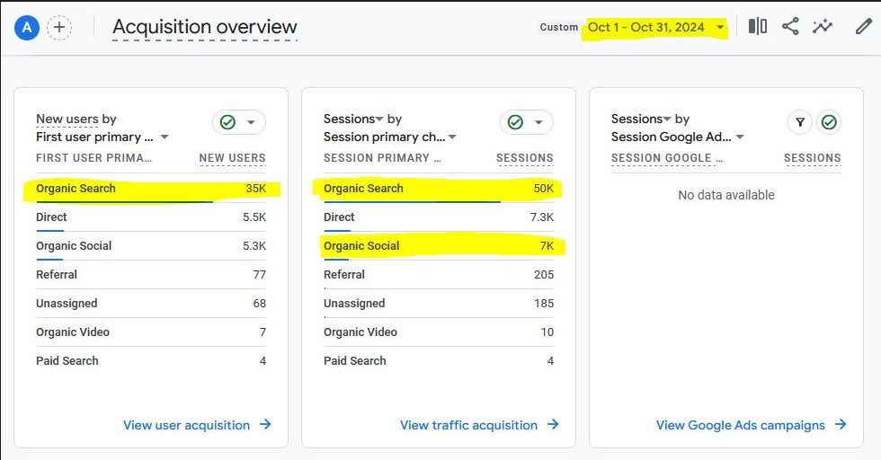Click SESSIONS header in Google Ads card

[x=813, y=158]
